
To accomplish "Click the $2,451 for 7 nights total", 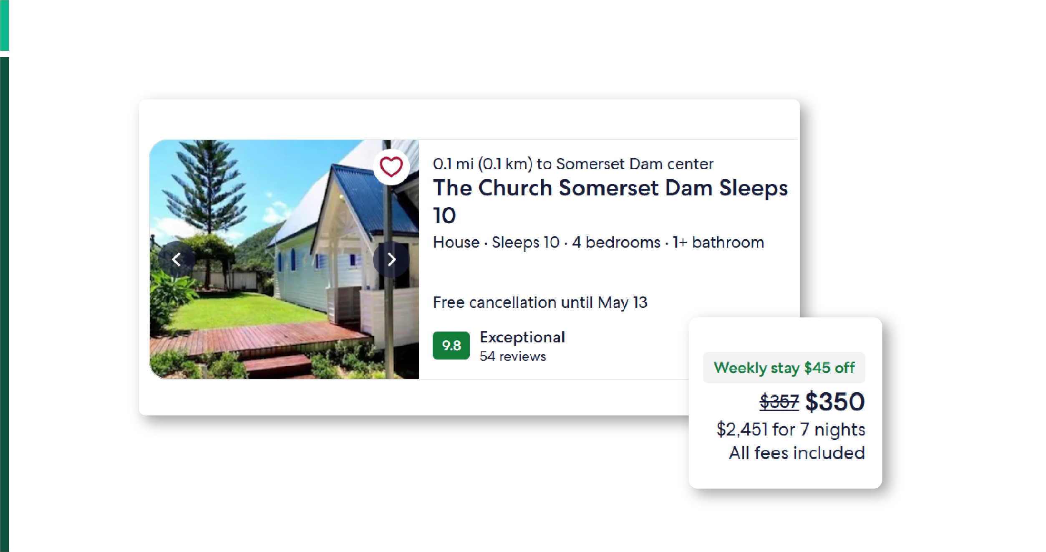I will click(x=791, y=430).
